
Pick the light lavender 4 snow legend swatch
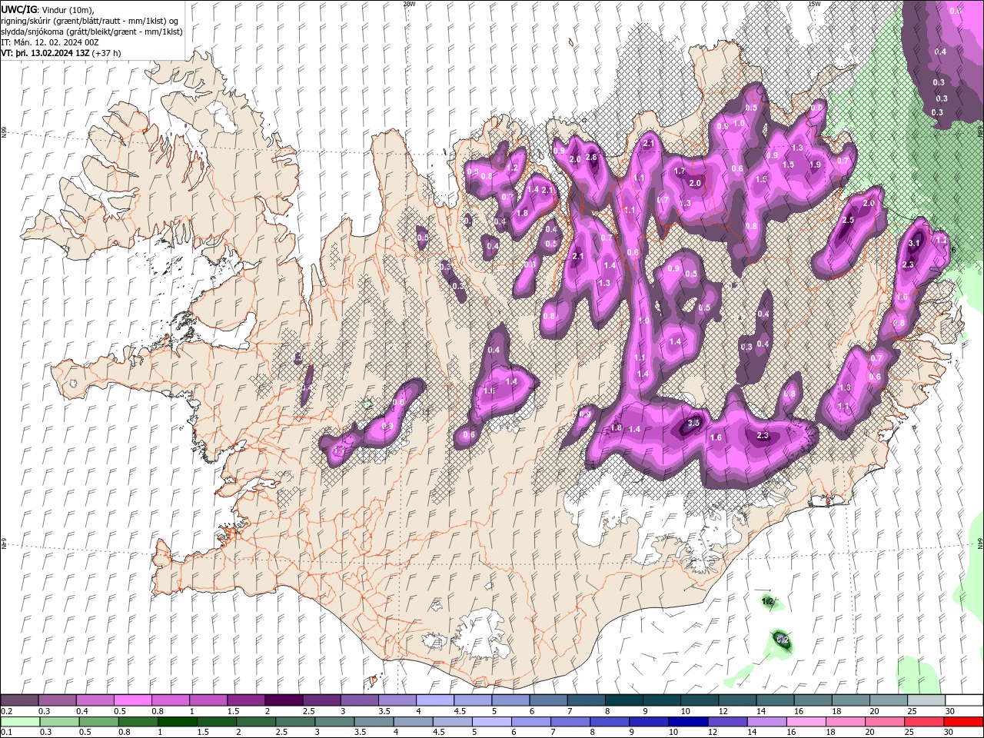434,700
